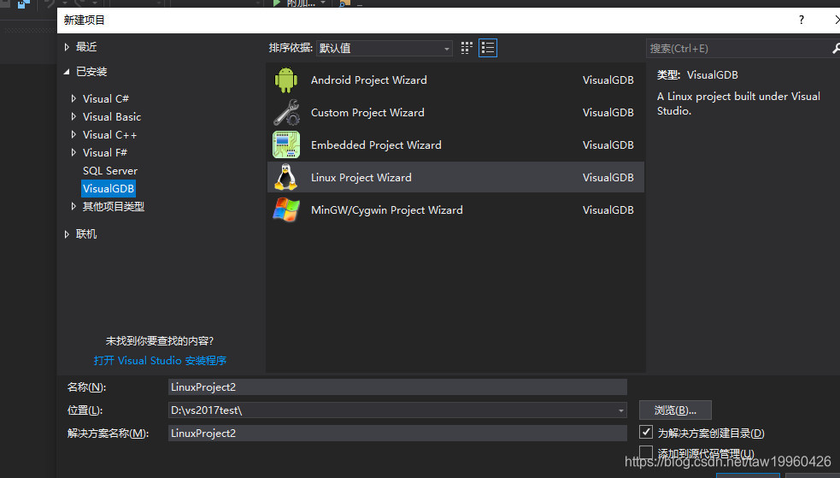This screenshot has width=840, height=478.
Task: Toggle 添加到源代码管理 checkbox
Action: click(x=646, y=453)
